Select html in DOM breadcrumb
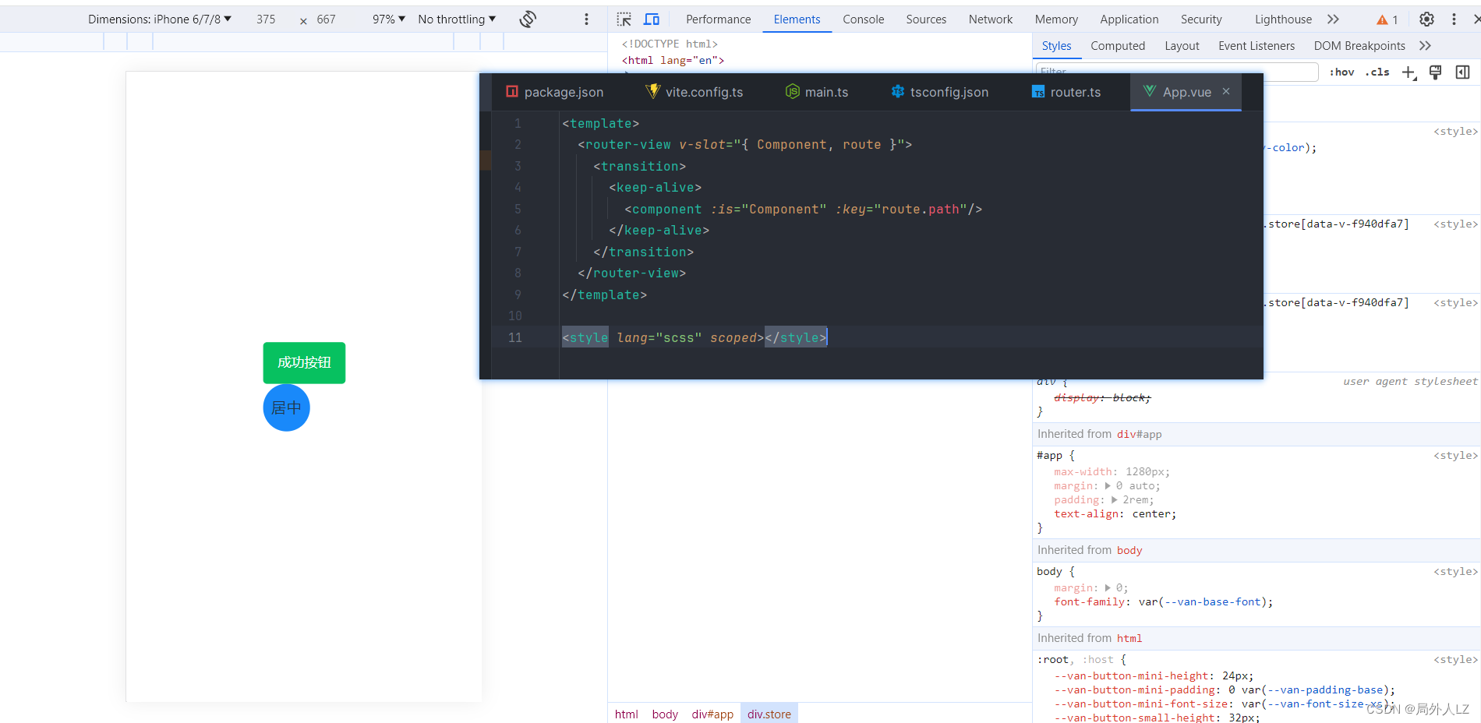 point(626,714)
